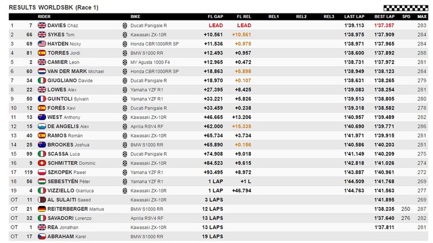Click the UK flag beside DAVIES Chaz
Image resolution: width=433 pixels, height=243 pixels.
(x=42, y=25)
